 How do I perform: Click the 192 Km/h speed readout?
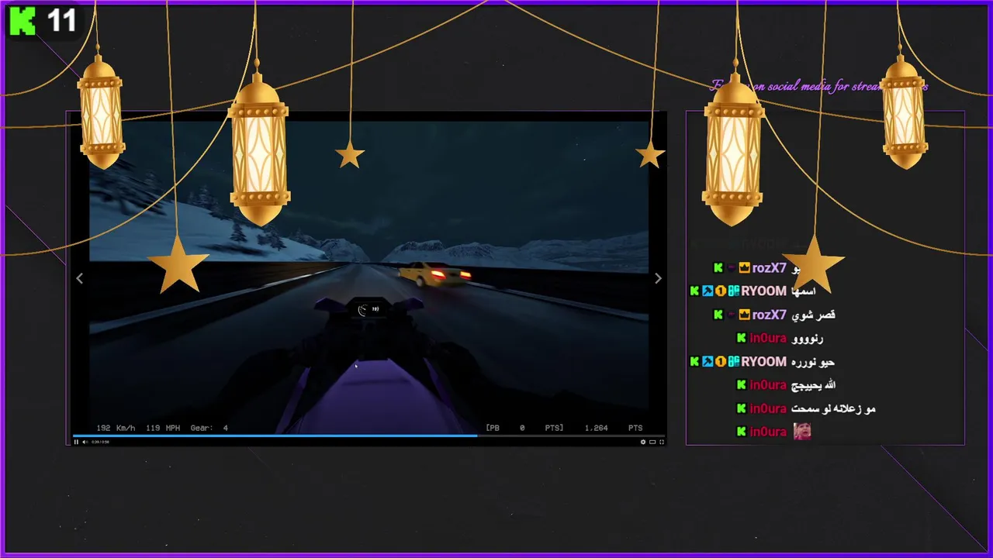click(116, 428)
